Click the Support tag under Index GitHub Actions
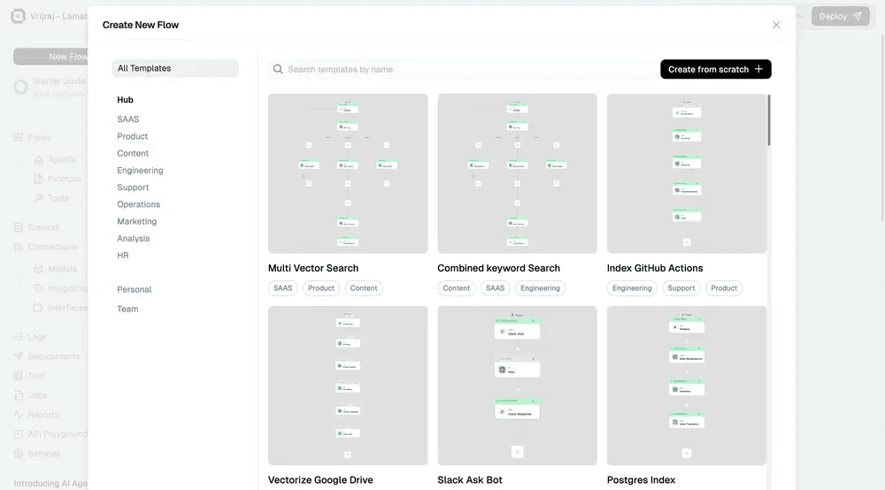Screen dimensions: 885x490 point(681,288)
